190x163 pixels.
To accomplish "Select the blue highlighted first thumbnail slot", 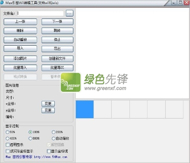I will 84,109.
